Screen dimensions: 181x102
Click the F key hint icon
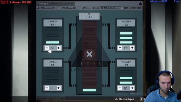pyautogui.click(x=142, y=99)
